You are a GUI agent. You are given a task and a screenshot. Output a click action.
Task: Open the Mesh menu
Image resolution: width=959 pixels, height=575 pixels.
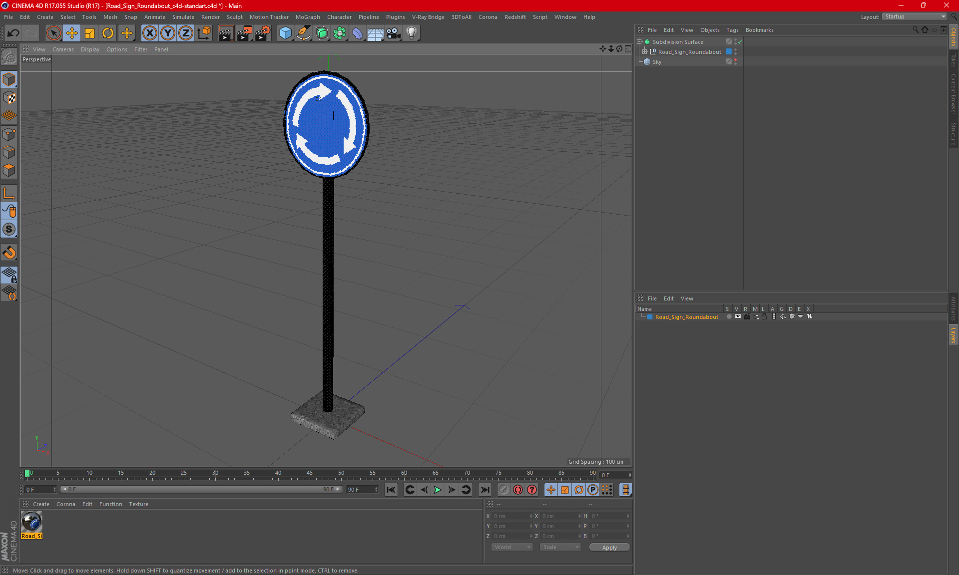point(110,17)
